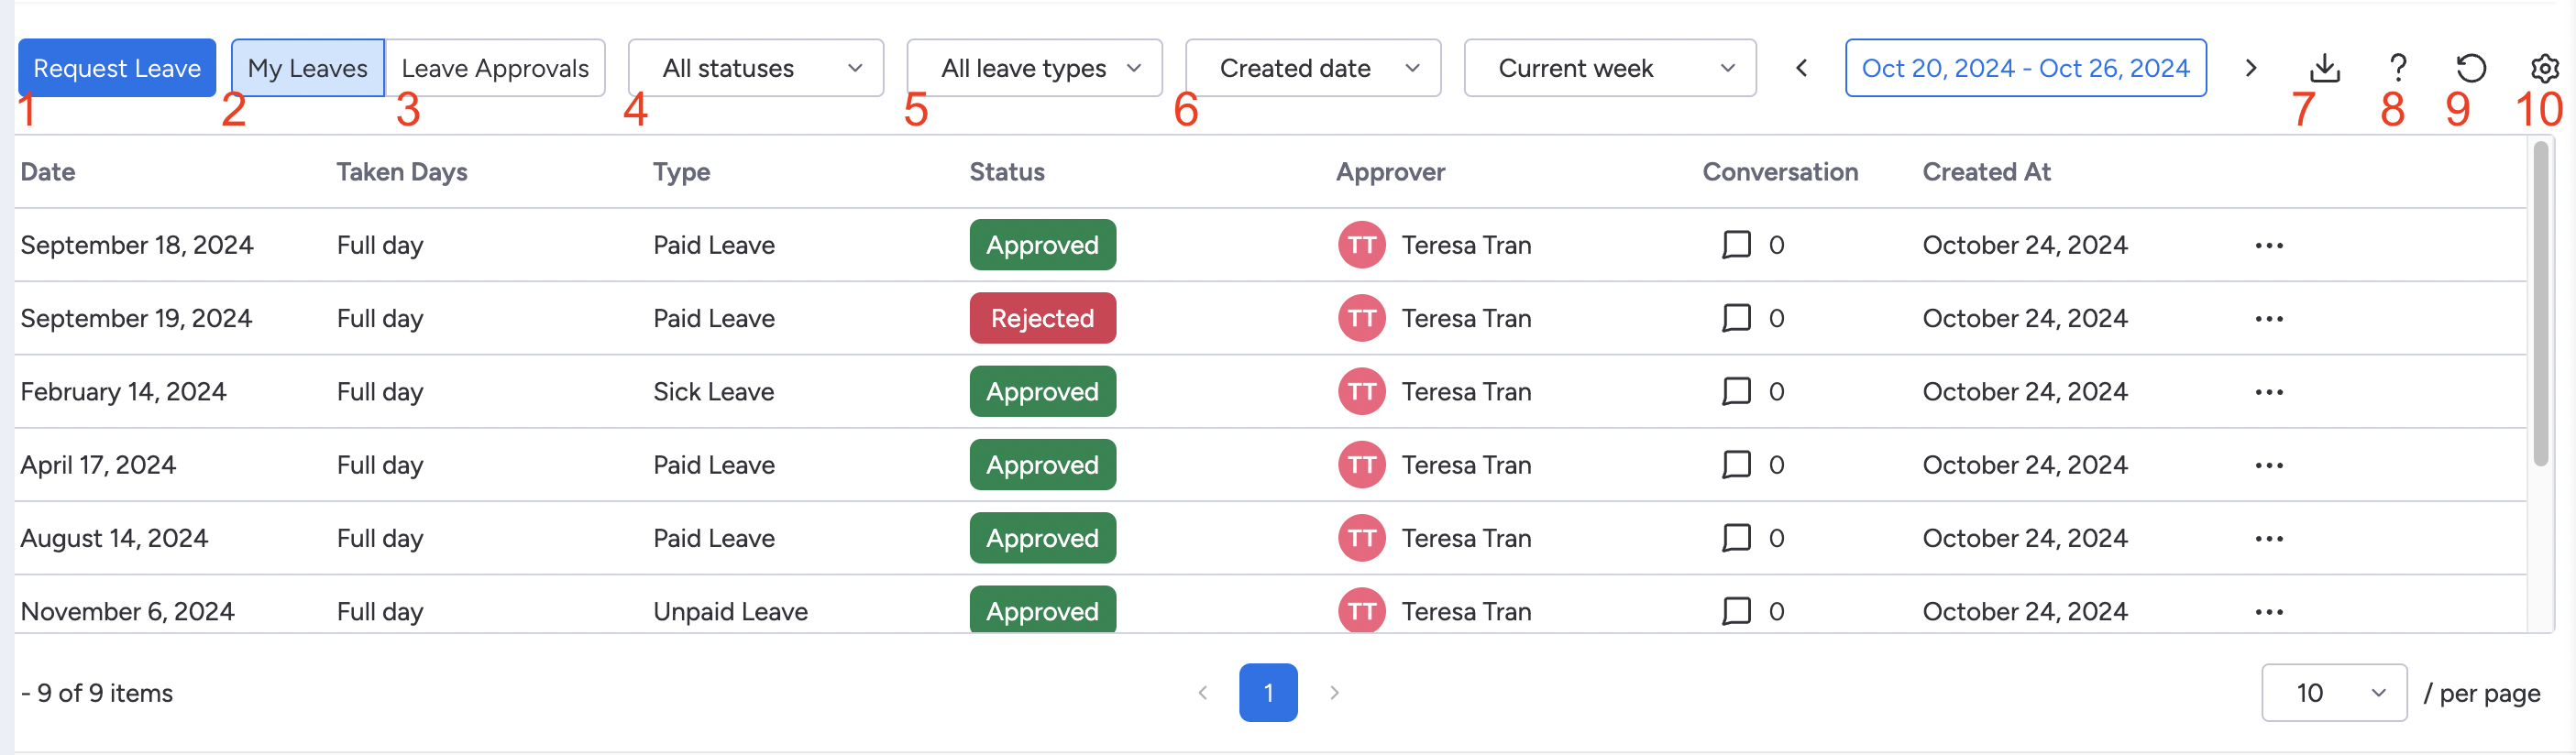Click the download export icon
Screen dimensions: 2576x755
point(2325,68)
